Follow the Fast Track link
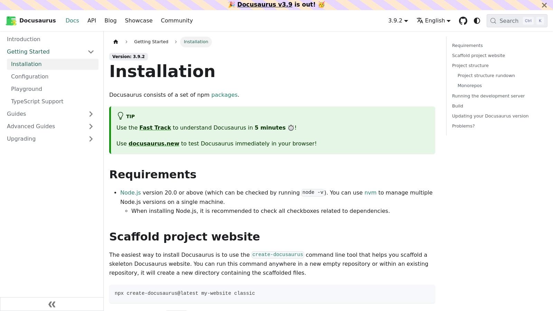Image resolution: width=553 pixels, height=311 pixels. coord(155,128)
